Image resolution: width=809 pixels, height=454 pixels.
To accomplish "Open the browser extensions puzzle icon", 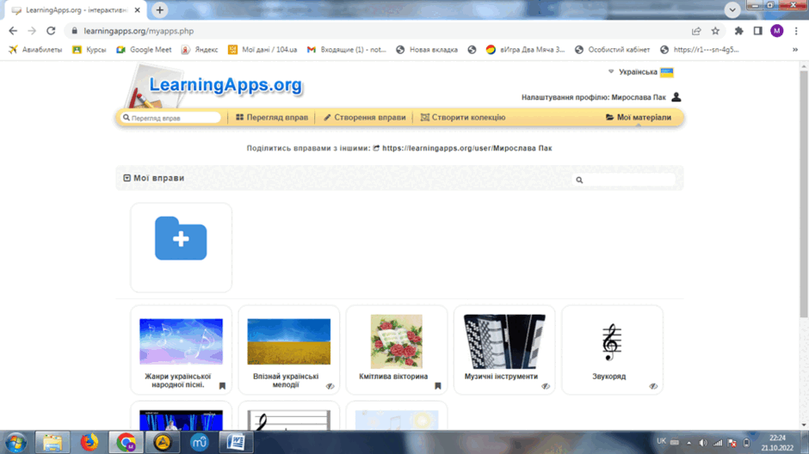I will click(x=738, y=31).
